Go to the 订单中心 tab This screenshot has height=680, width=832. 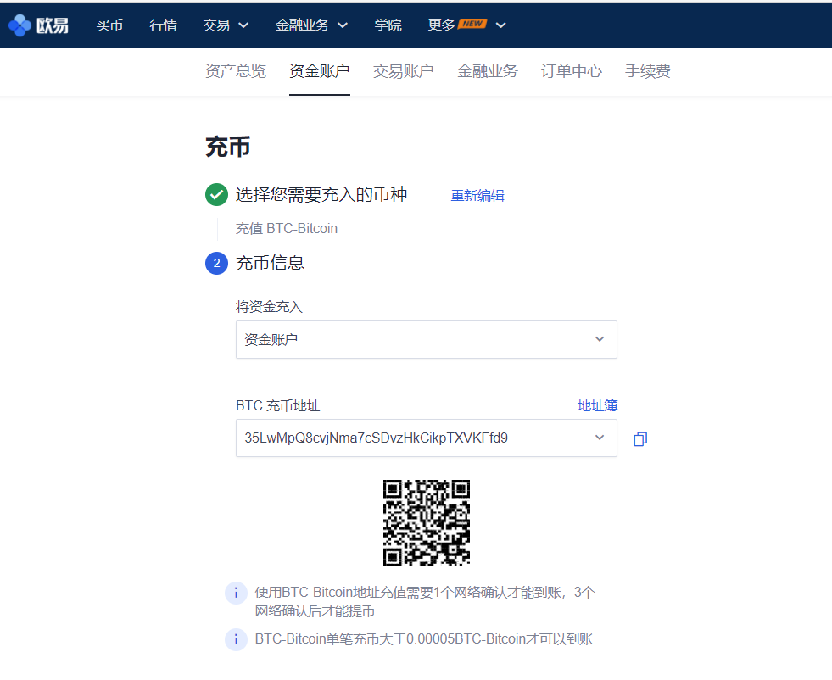coord(572,71)
